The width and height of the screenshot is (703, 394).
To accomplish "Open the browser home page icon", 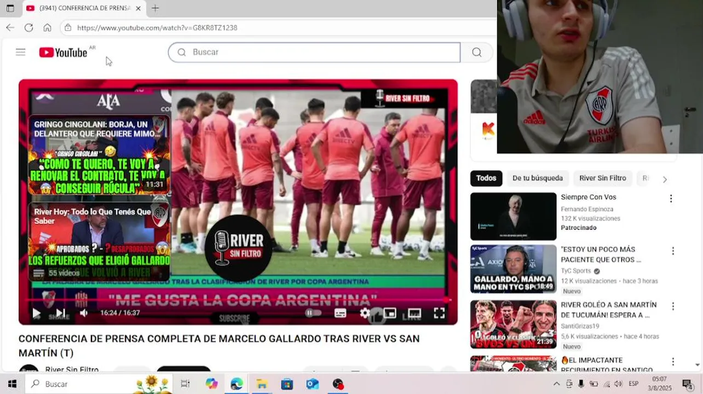I will tap(47, 27).
